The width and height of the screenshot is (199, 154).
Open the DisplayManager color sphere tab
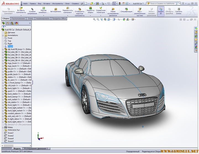pos(16,23)
